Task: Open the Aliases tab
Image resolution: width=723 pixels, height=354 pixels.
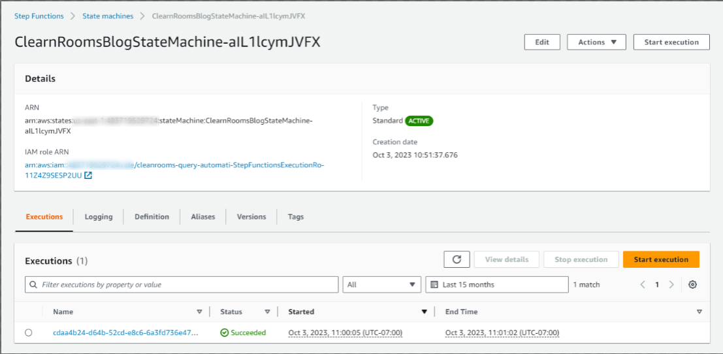Action: tap(203, 217)
